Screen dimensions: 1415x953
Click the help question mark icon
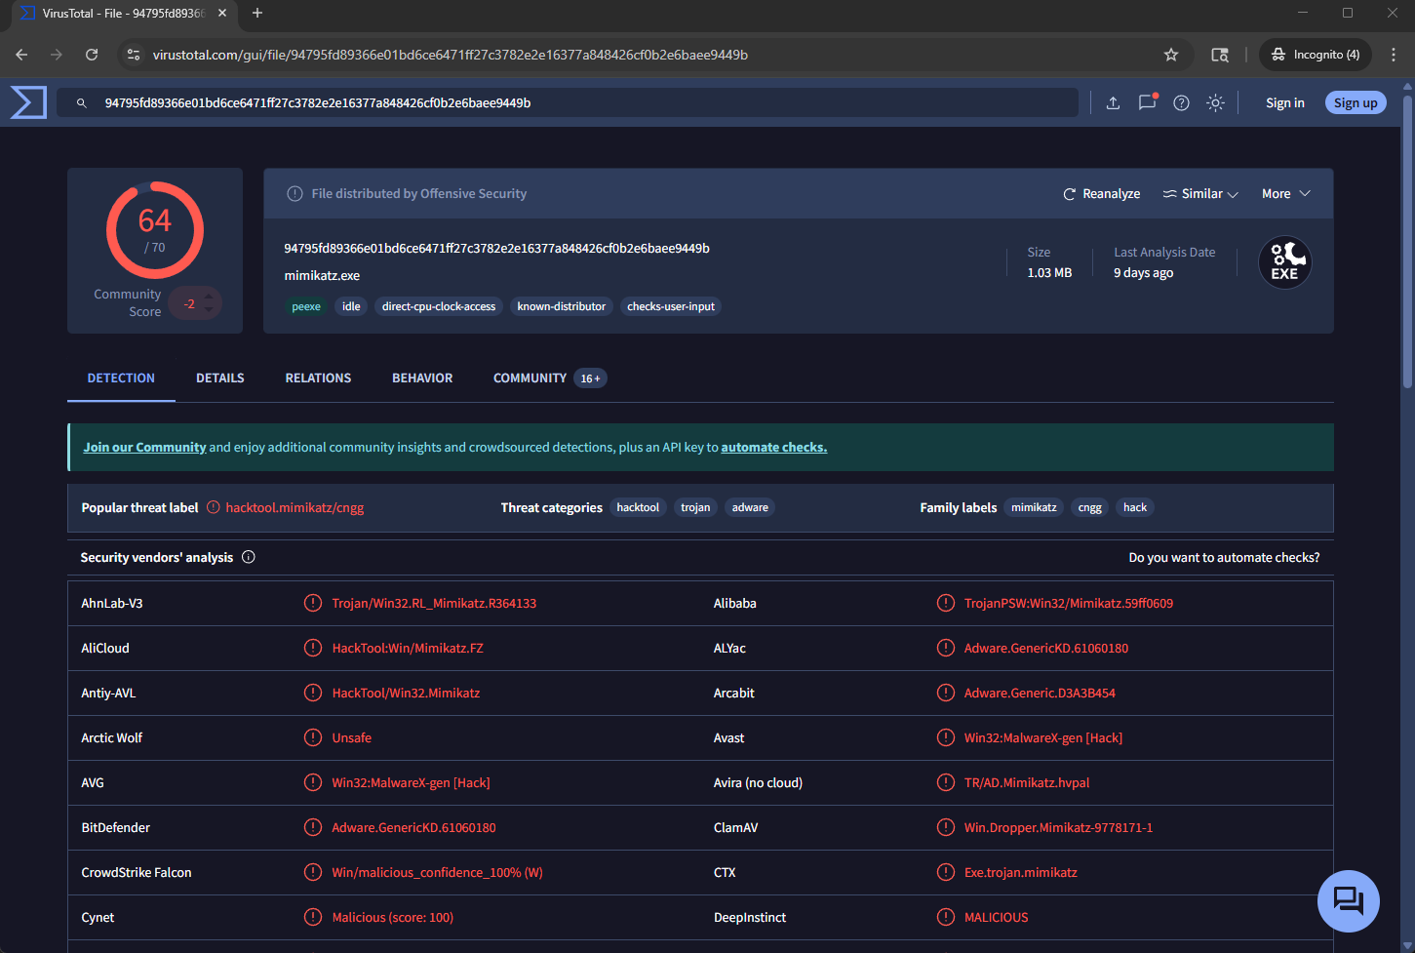click(x=1181, y=102)
